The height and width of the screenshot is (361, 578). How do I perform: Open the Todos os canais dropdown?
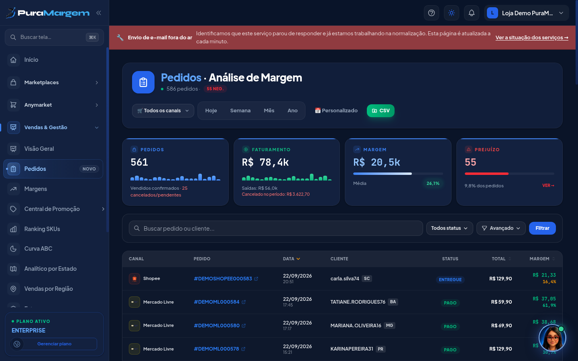(x=163, y=111)
